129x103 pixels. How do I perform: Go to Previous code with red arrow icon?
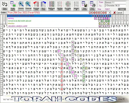36,4
